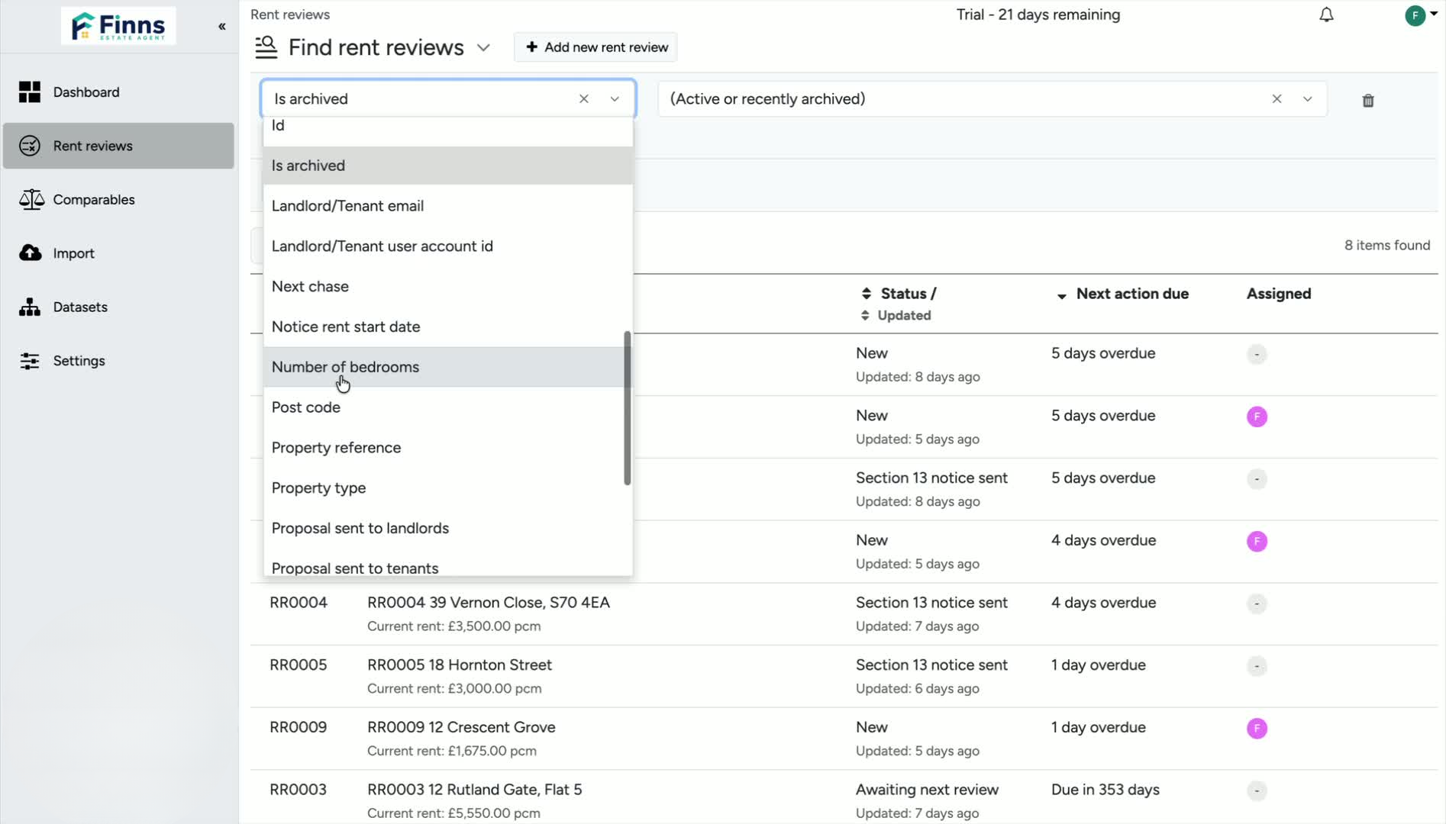Viewport: 1446px width, 824px height.
Task: Click the Rent reviews sidebar icon
Action: click(x=30, y=146)
